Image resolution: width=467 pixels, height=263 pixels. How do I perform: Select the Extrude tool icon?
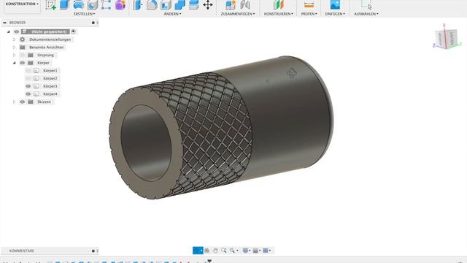point(64,5)
